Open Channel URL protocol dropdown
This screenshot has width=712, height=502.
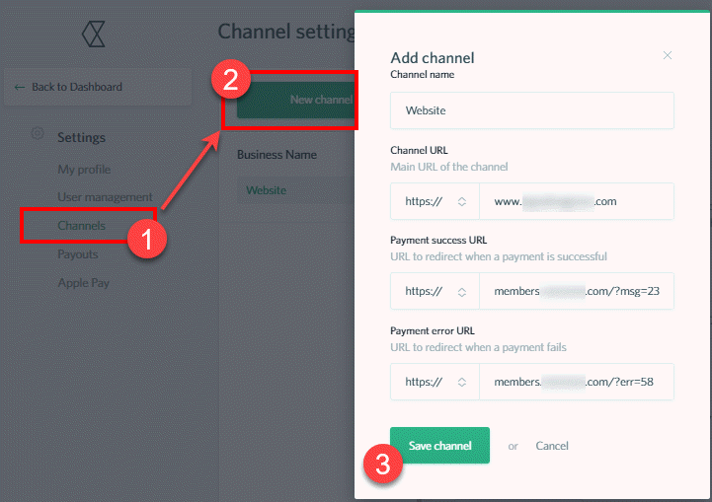[x=435, y=201]
